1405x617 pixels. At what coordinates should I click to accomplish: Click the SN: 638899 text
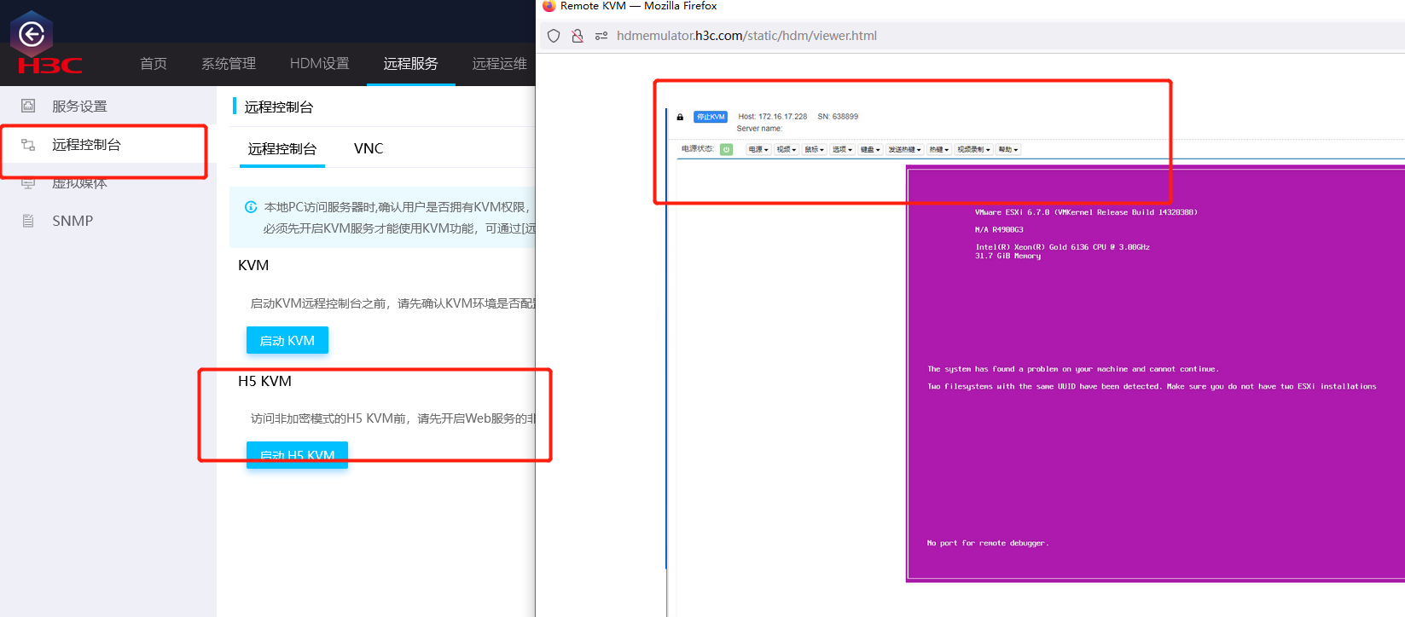(x=838, y=117)
